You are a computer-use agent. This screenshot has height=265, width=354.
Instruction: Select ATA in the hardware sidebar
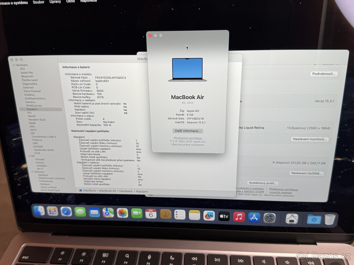pos(22,69)
